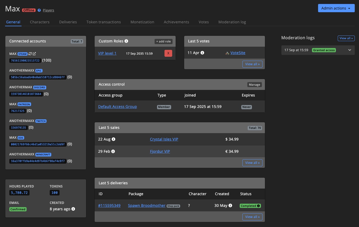The height and width of the screenshot is (227, 359).
Task: Remove the VIP level 1 role with X
Action: (x=168, y=53)
